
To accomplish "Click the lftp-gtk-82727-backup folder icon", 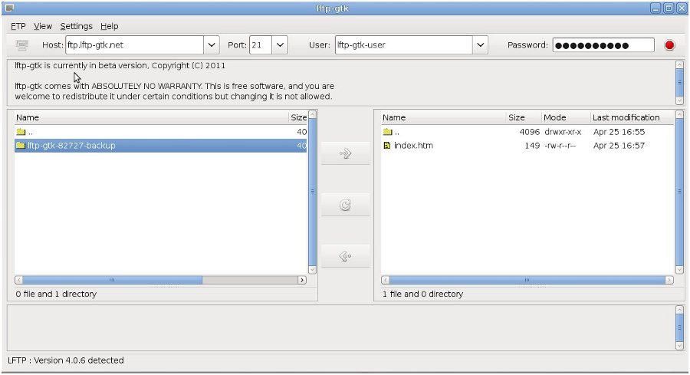I will coord(21,145).
